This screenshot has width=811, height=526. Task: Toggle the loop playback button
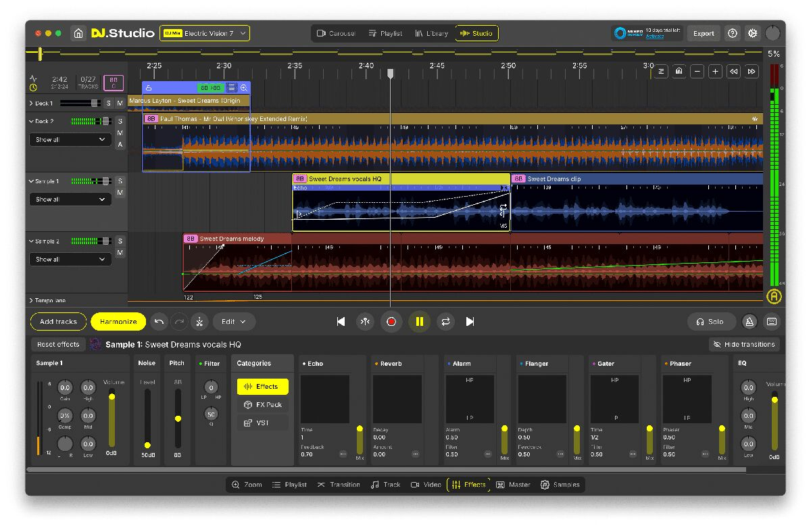445,322
